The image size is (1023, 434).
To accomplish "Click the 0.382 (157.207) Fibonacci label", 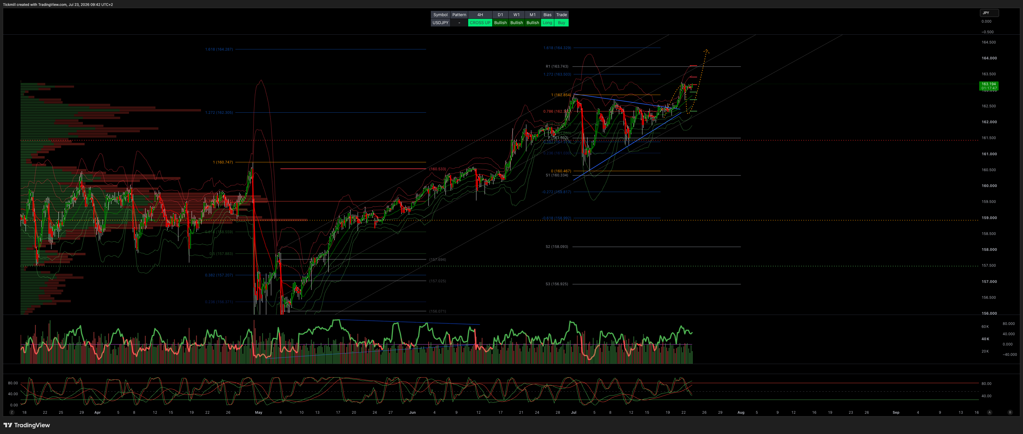I will (219, 275).
